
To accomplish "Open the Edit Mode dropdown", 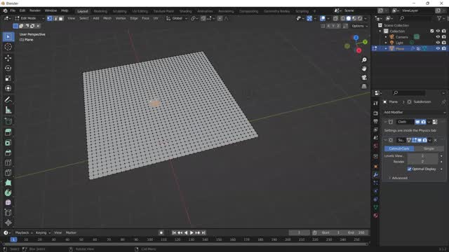I will [29, 18].
